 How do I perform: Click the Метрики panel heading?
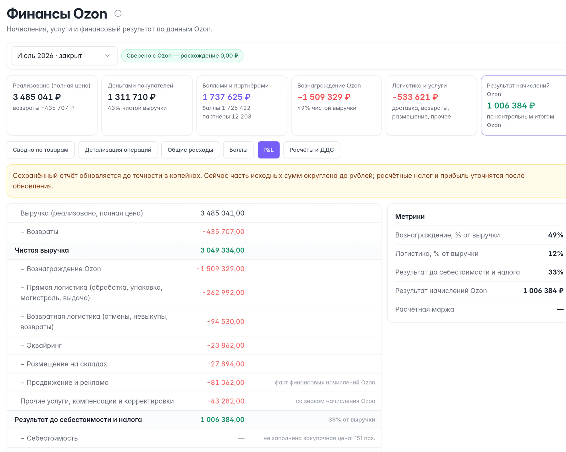point(410,216)
